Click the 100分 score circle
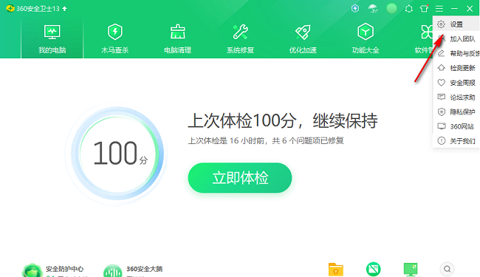Image resolution: width=480 pixels, height=277 pixels. (x=117, y=154)
